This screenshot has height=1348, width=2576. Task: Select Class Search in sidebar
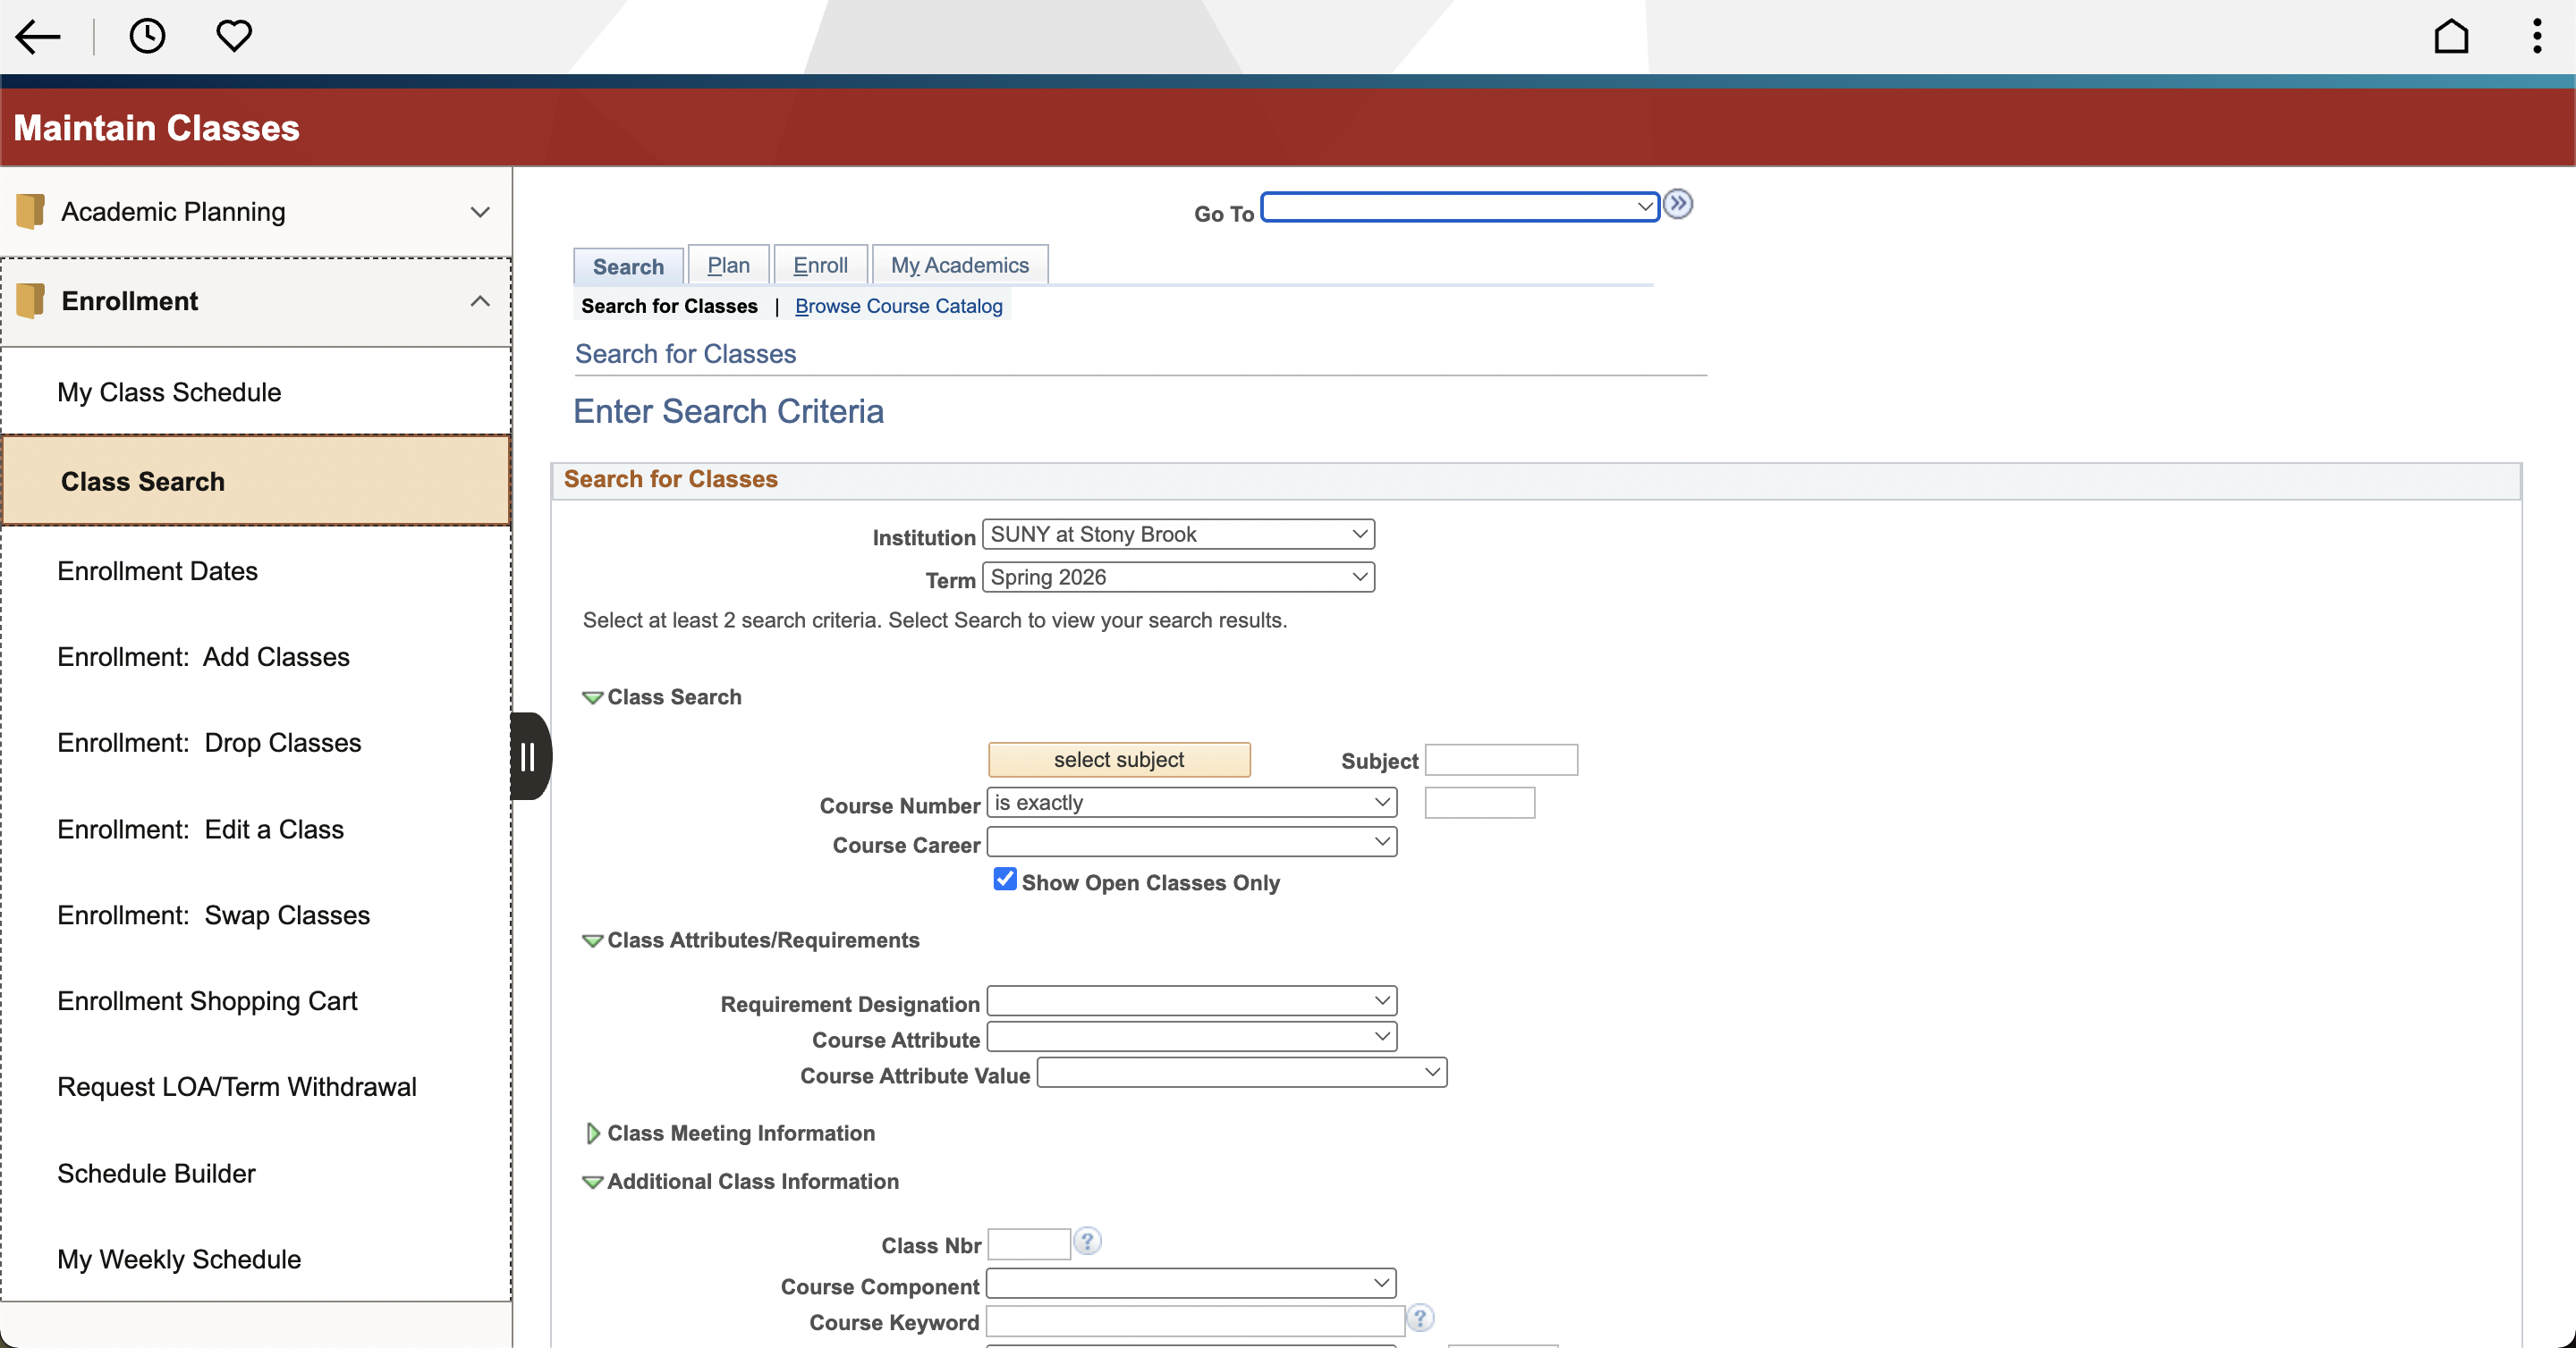coord(256,482)
